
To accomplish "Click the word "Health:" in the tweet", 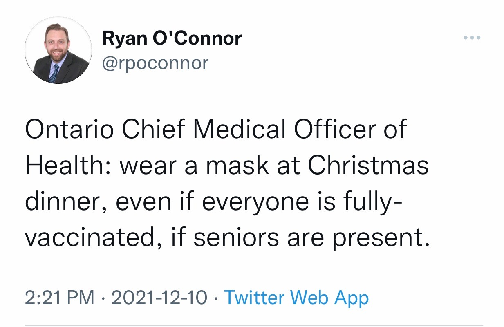I will point(66,166).
